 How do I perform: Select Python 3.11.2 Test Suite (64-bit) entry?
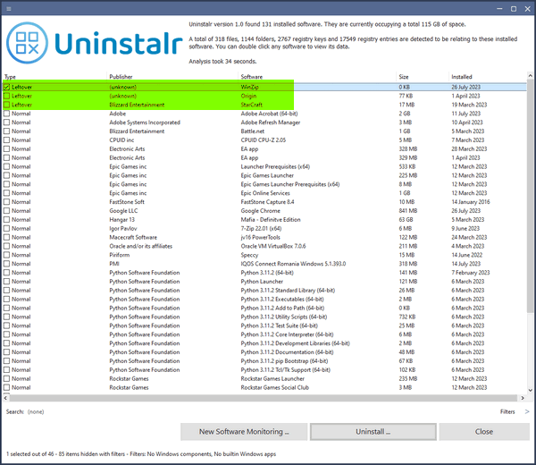(279, 325)
